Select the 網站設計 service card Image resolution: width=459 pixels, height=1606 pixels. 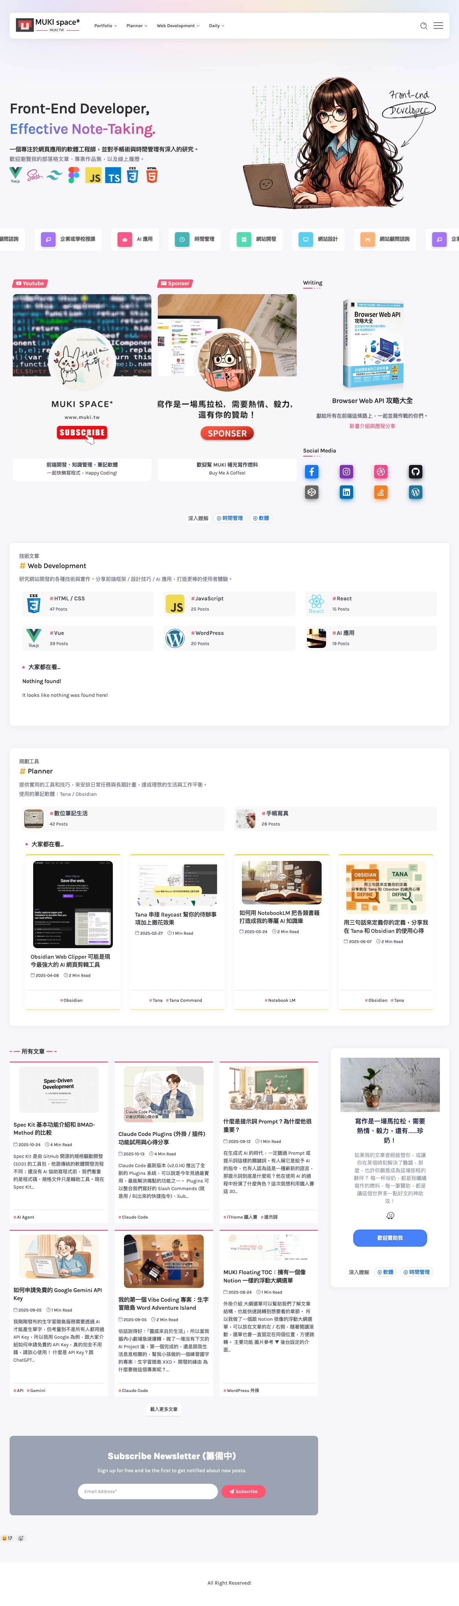click(318, 239)
